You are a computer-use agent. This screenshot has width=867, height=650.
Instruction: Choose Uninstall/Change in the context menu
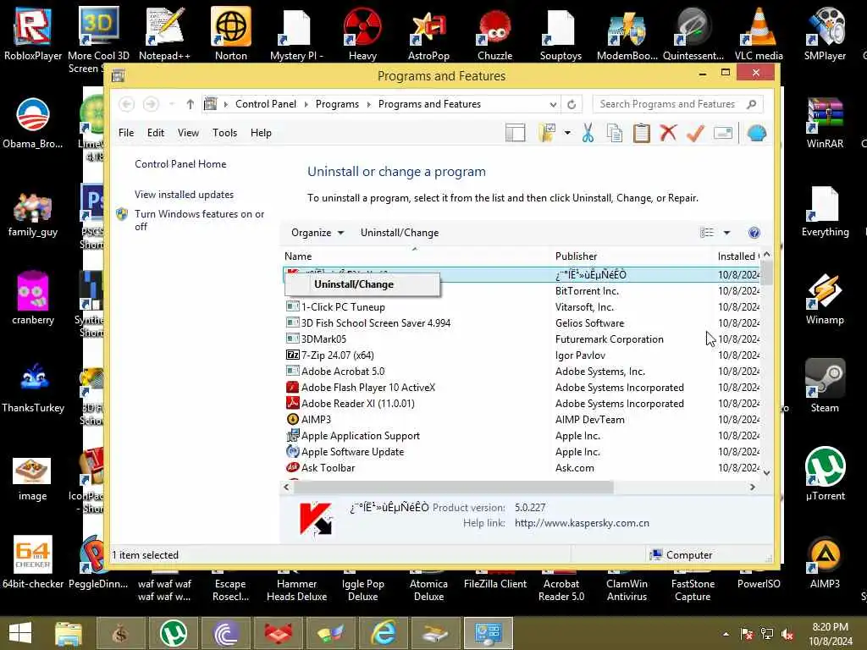click(362, 284)
